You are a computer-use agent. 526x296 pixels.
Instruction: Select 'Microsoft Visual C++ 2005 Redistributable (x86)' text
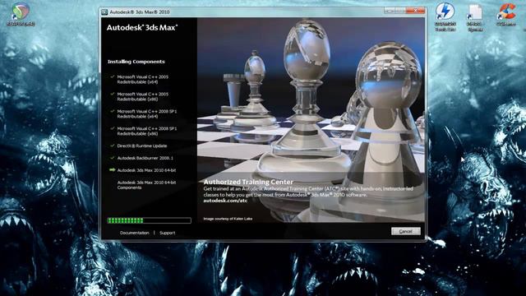point(143,97)
